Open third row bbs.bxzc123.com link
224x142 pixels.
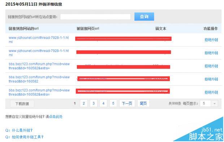tap(39, 66)
